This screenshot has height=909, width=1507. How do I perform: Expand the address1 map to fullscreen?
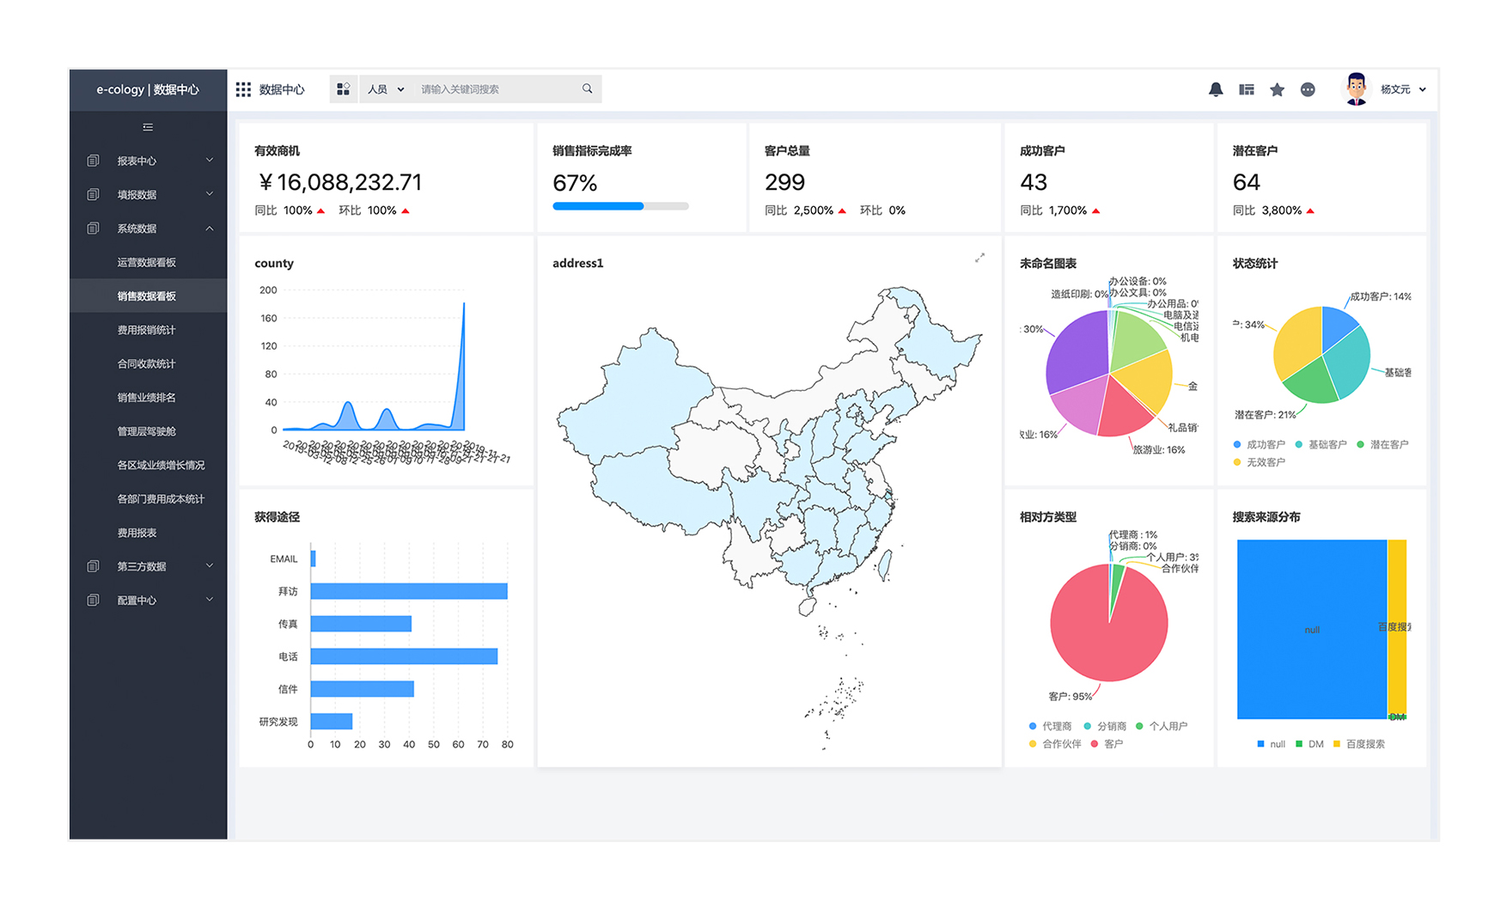979,258
